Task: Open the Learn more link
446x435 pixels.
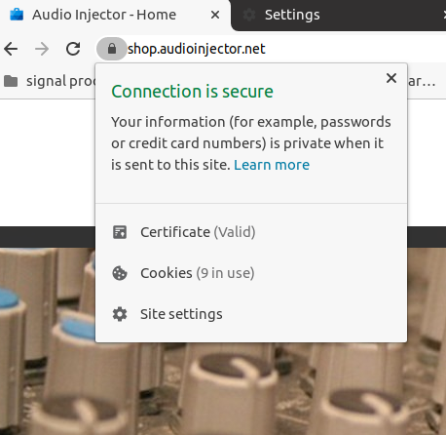Action: click(x=272, y=165)
